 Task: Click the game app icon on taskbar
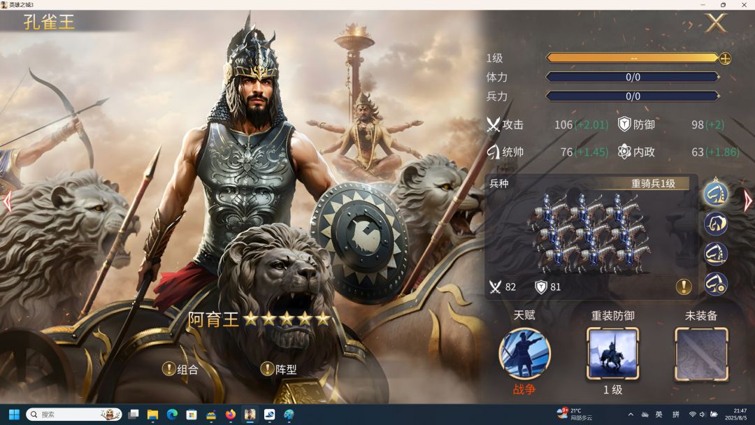[x=250, y=415]
